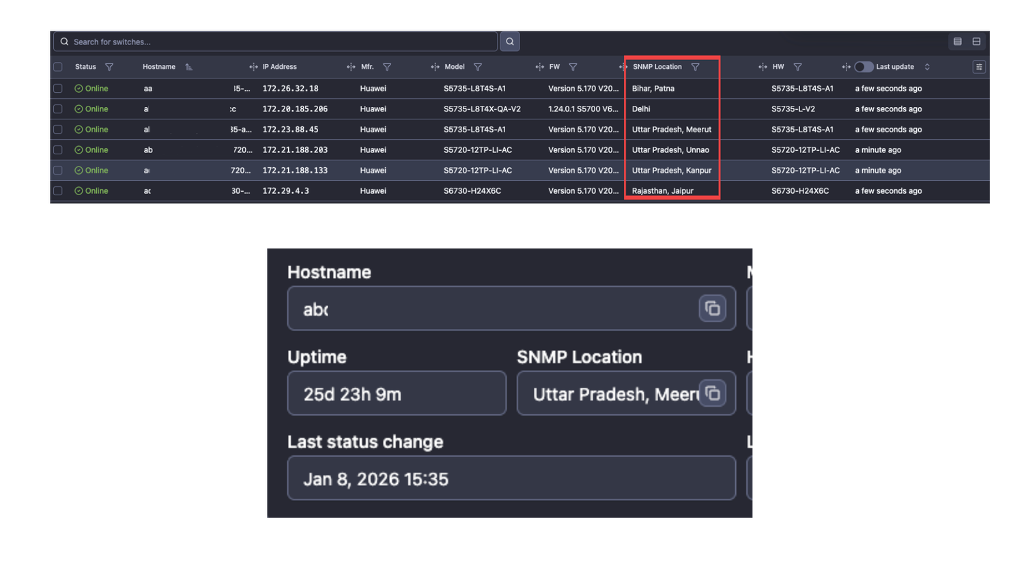Image resolution: width=1024 pixels, height=576 pixels.
Task: Click the Hostname detail field
Action: [511, 308]
